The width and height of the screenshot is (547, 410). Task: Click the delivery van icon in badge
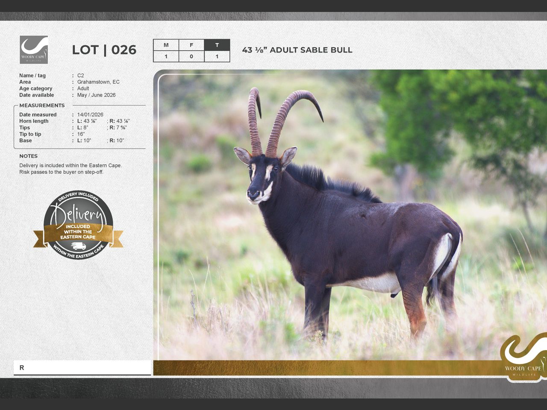tap(78, 246)
